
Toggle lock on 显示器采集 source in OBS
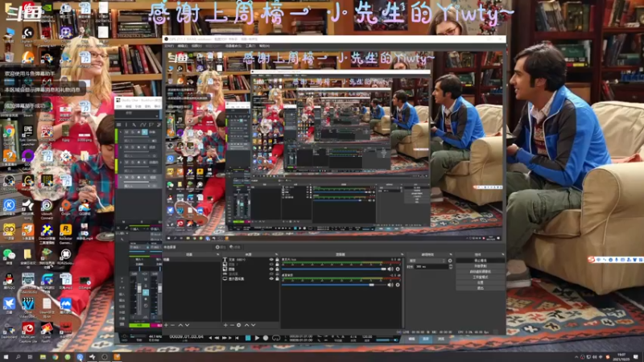coord(276,278)
